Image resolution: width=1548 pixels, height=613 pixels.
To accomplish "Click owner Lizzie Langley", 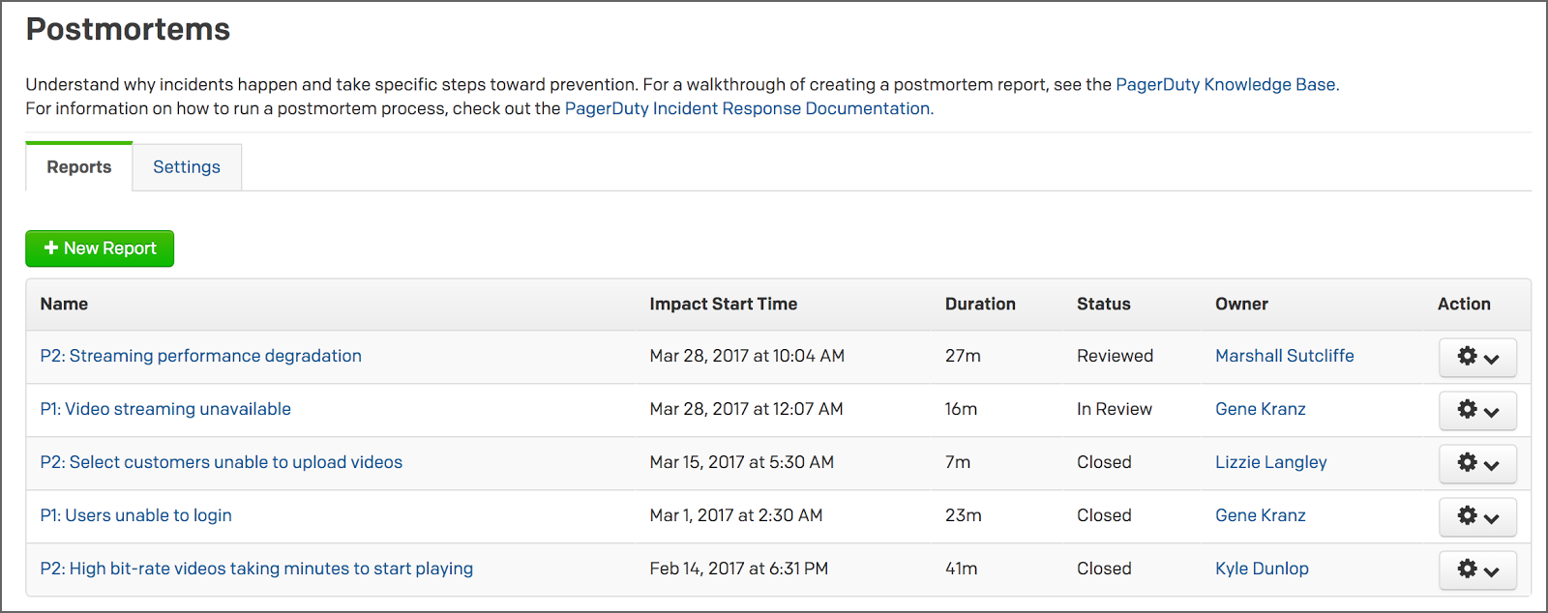I will click(1270, 462).
